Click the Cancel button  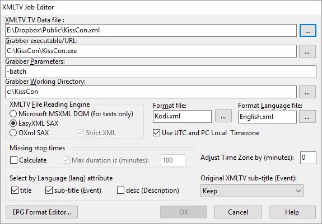(238, 212)
